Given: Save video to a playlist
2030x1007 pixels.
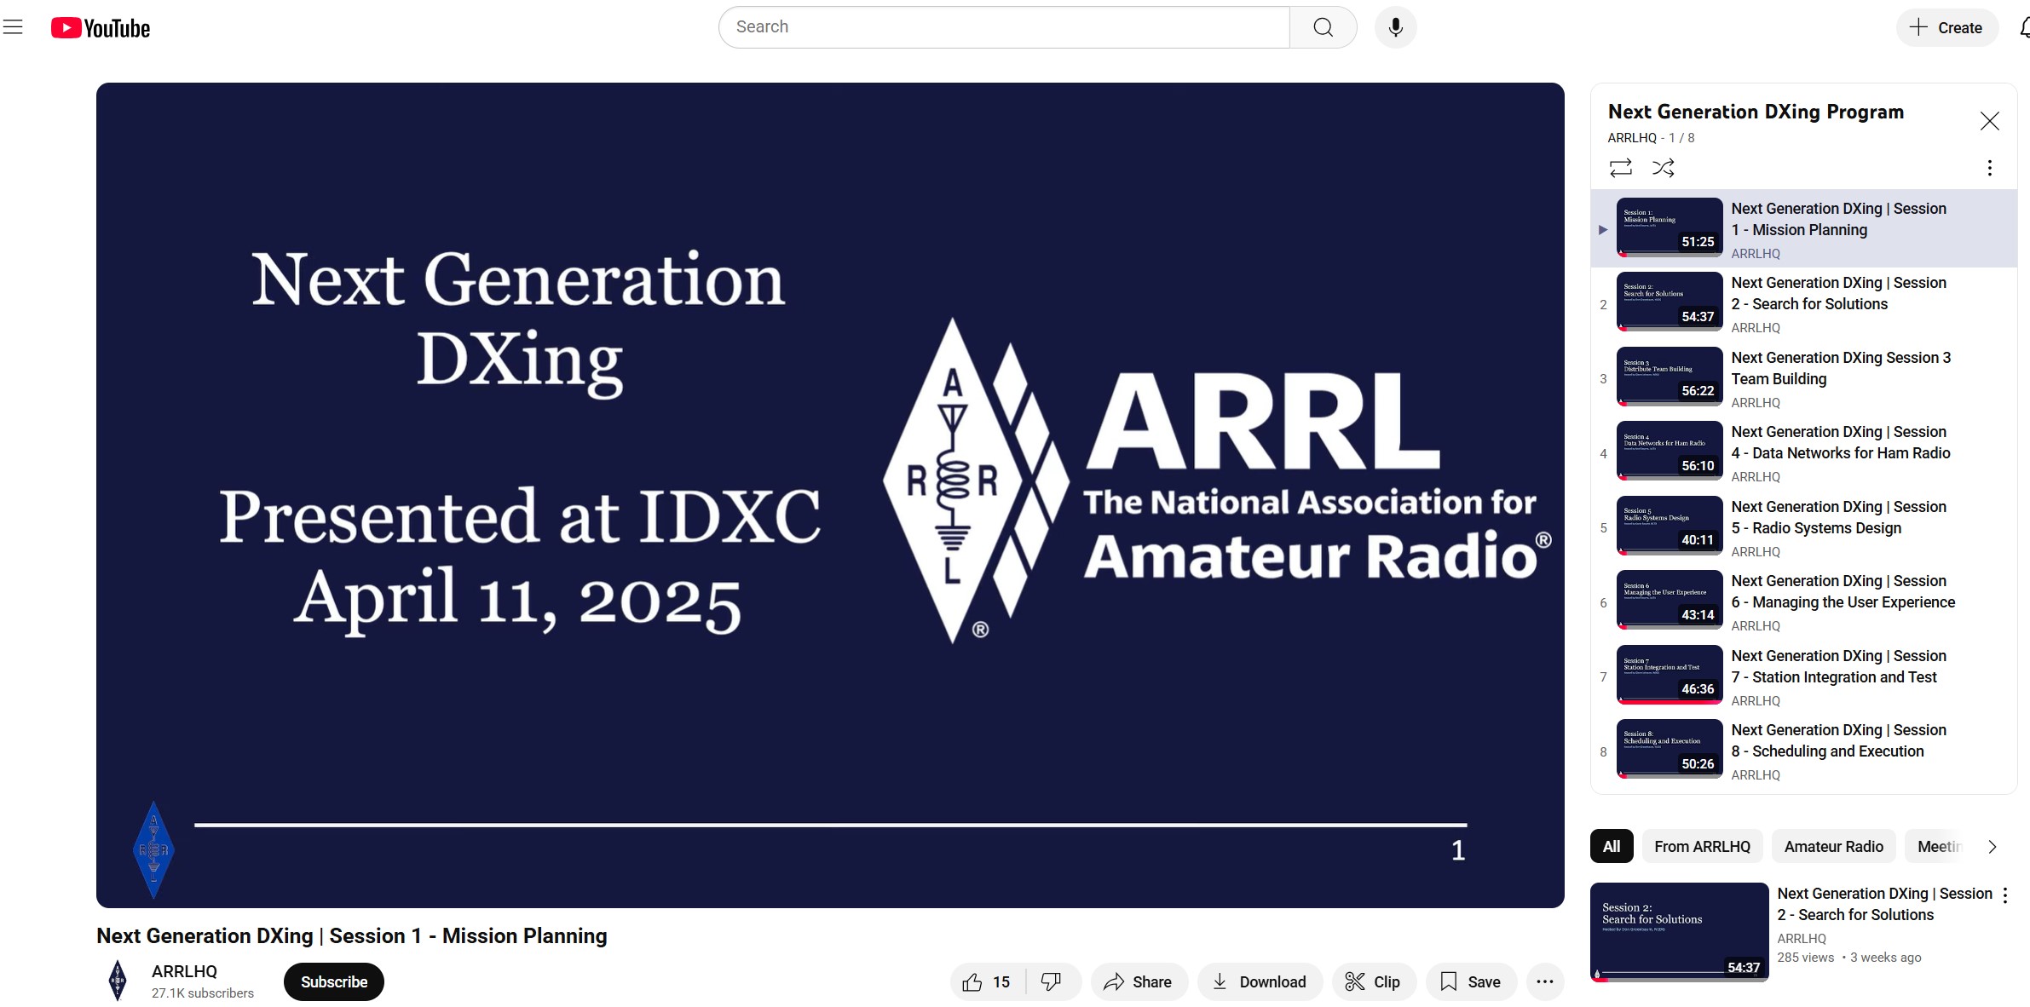Looking at the screenshot, I should 1470,981.
